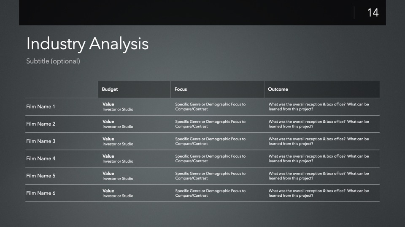Click the Subtitle (optional) placeholder
The height and width of the screenshot is (227, 405).
click(x=53, y=61)
